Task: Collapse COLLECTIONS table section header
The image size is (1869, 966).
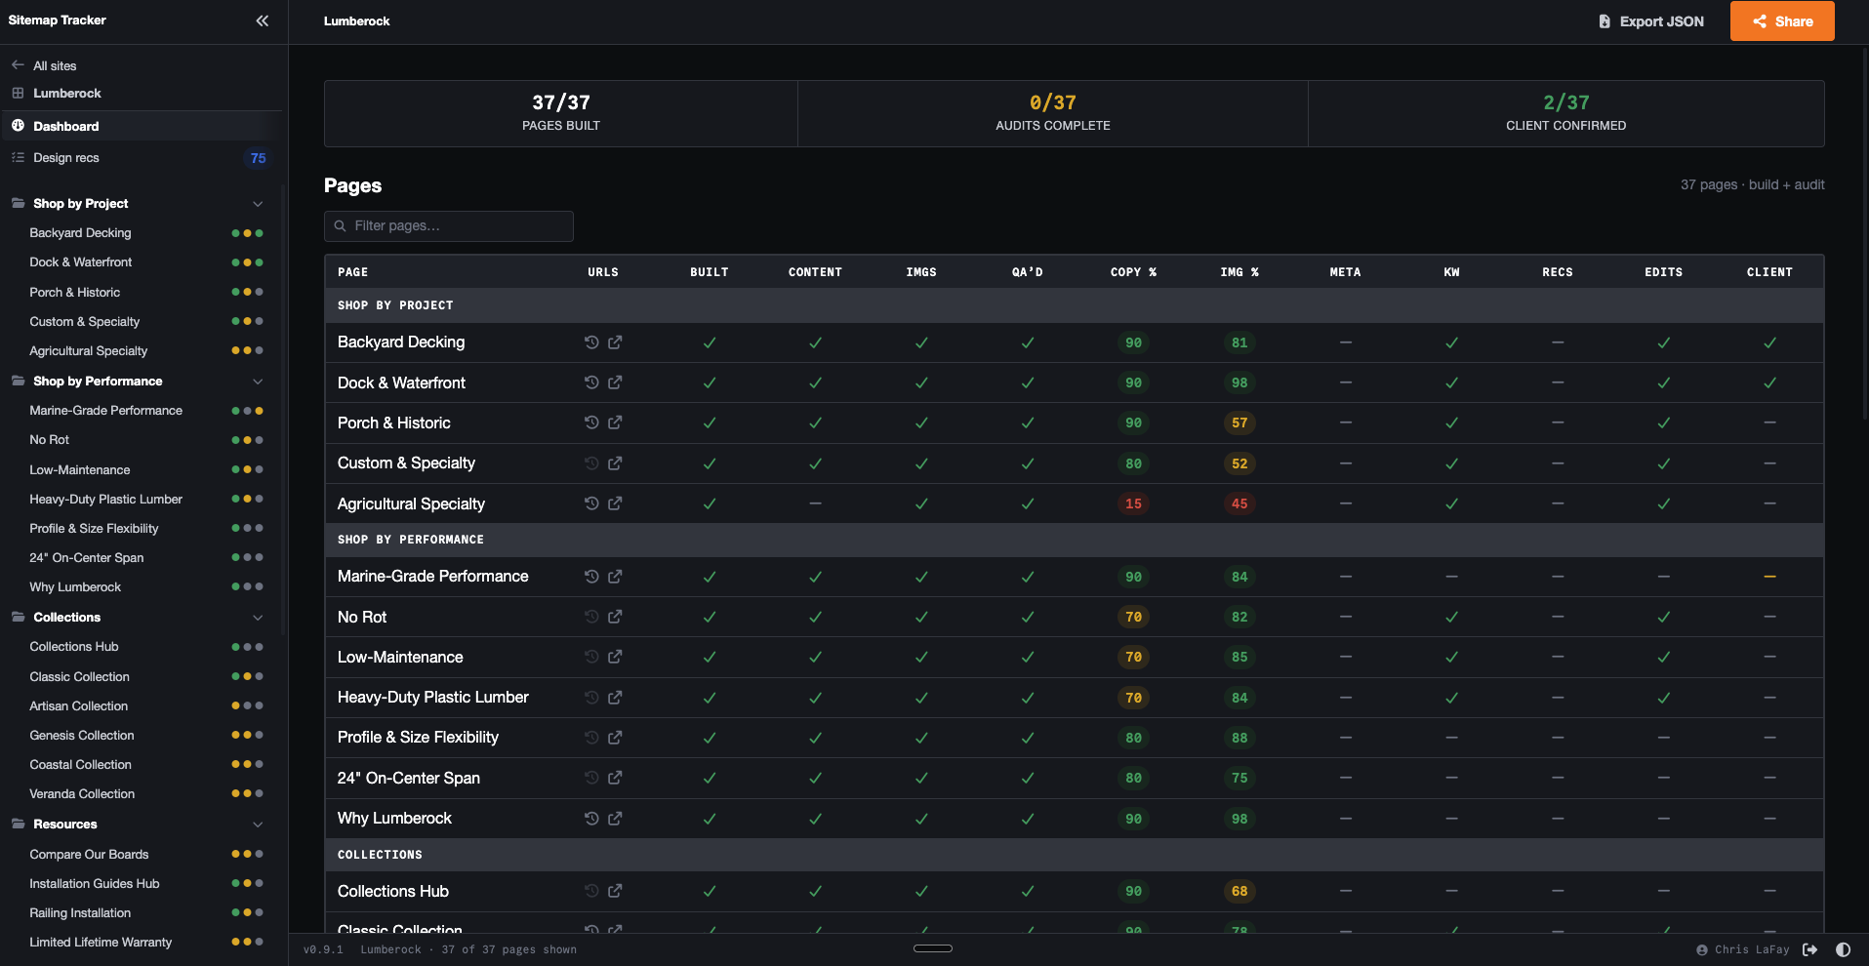Action: click(x=1074, y=855)
